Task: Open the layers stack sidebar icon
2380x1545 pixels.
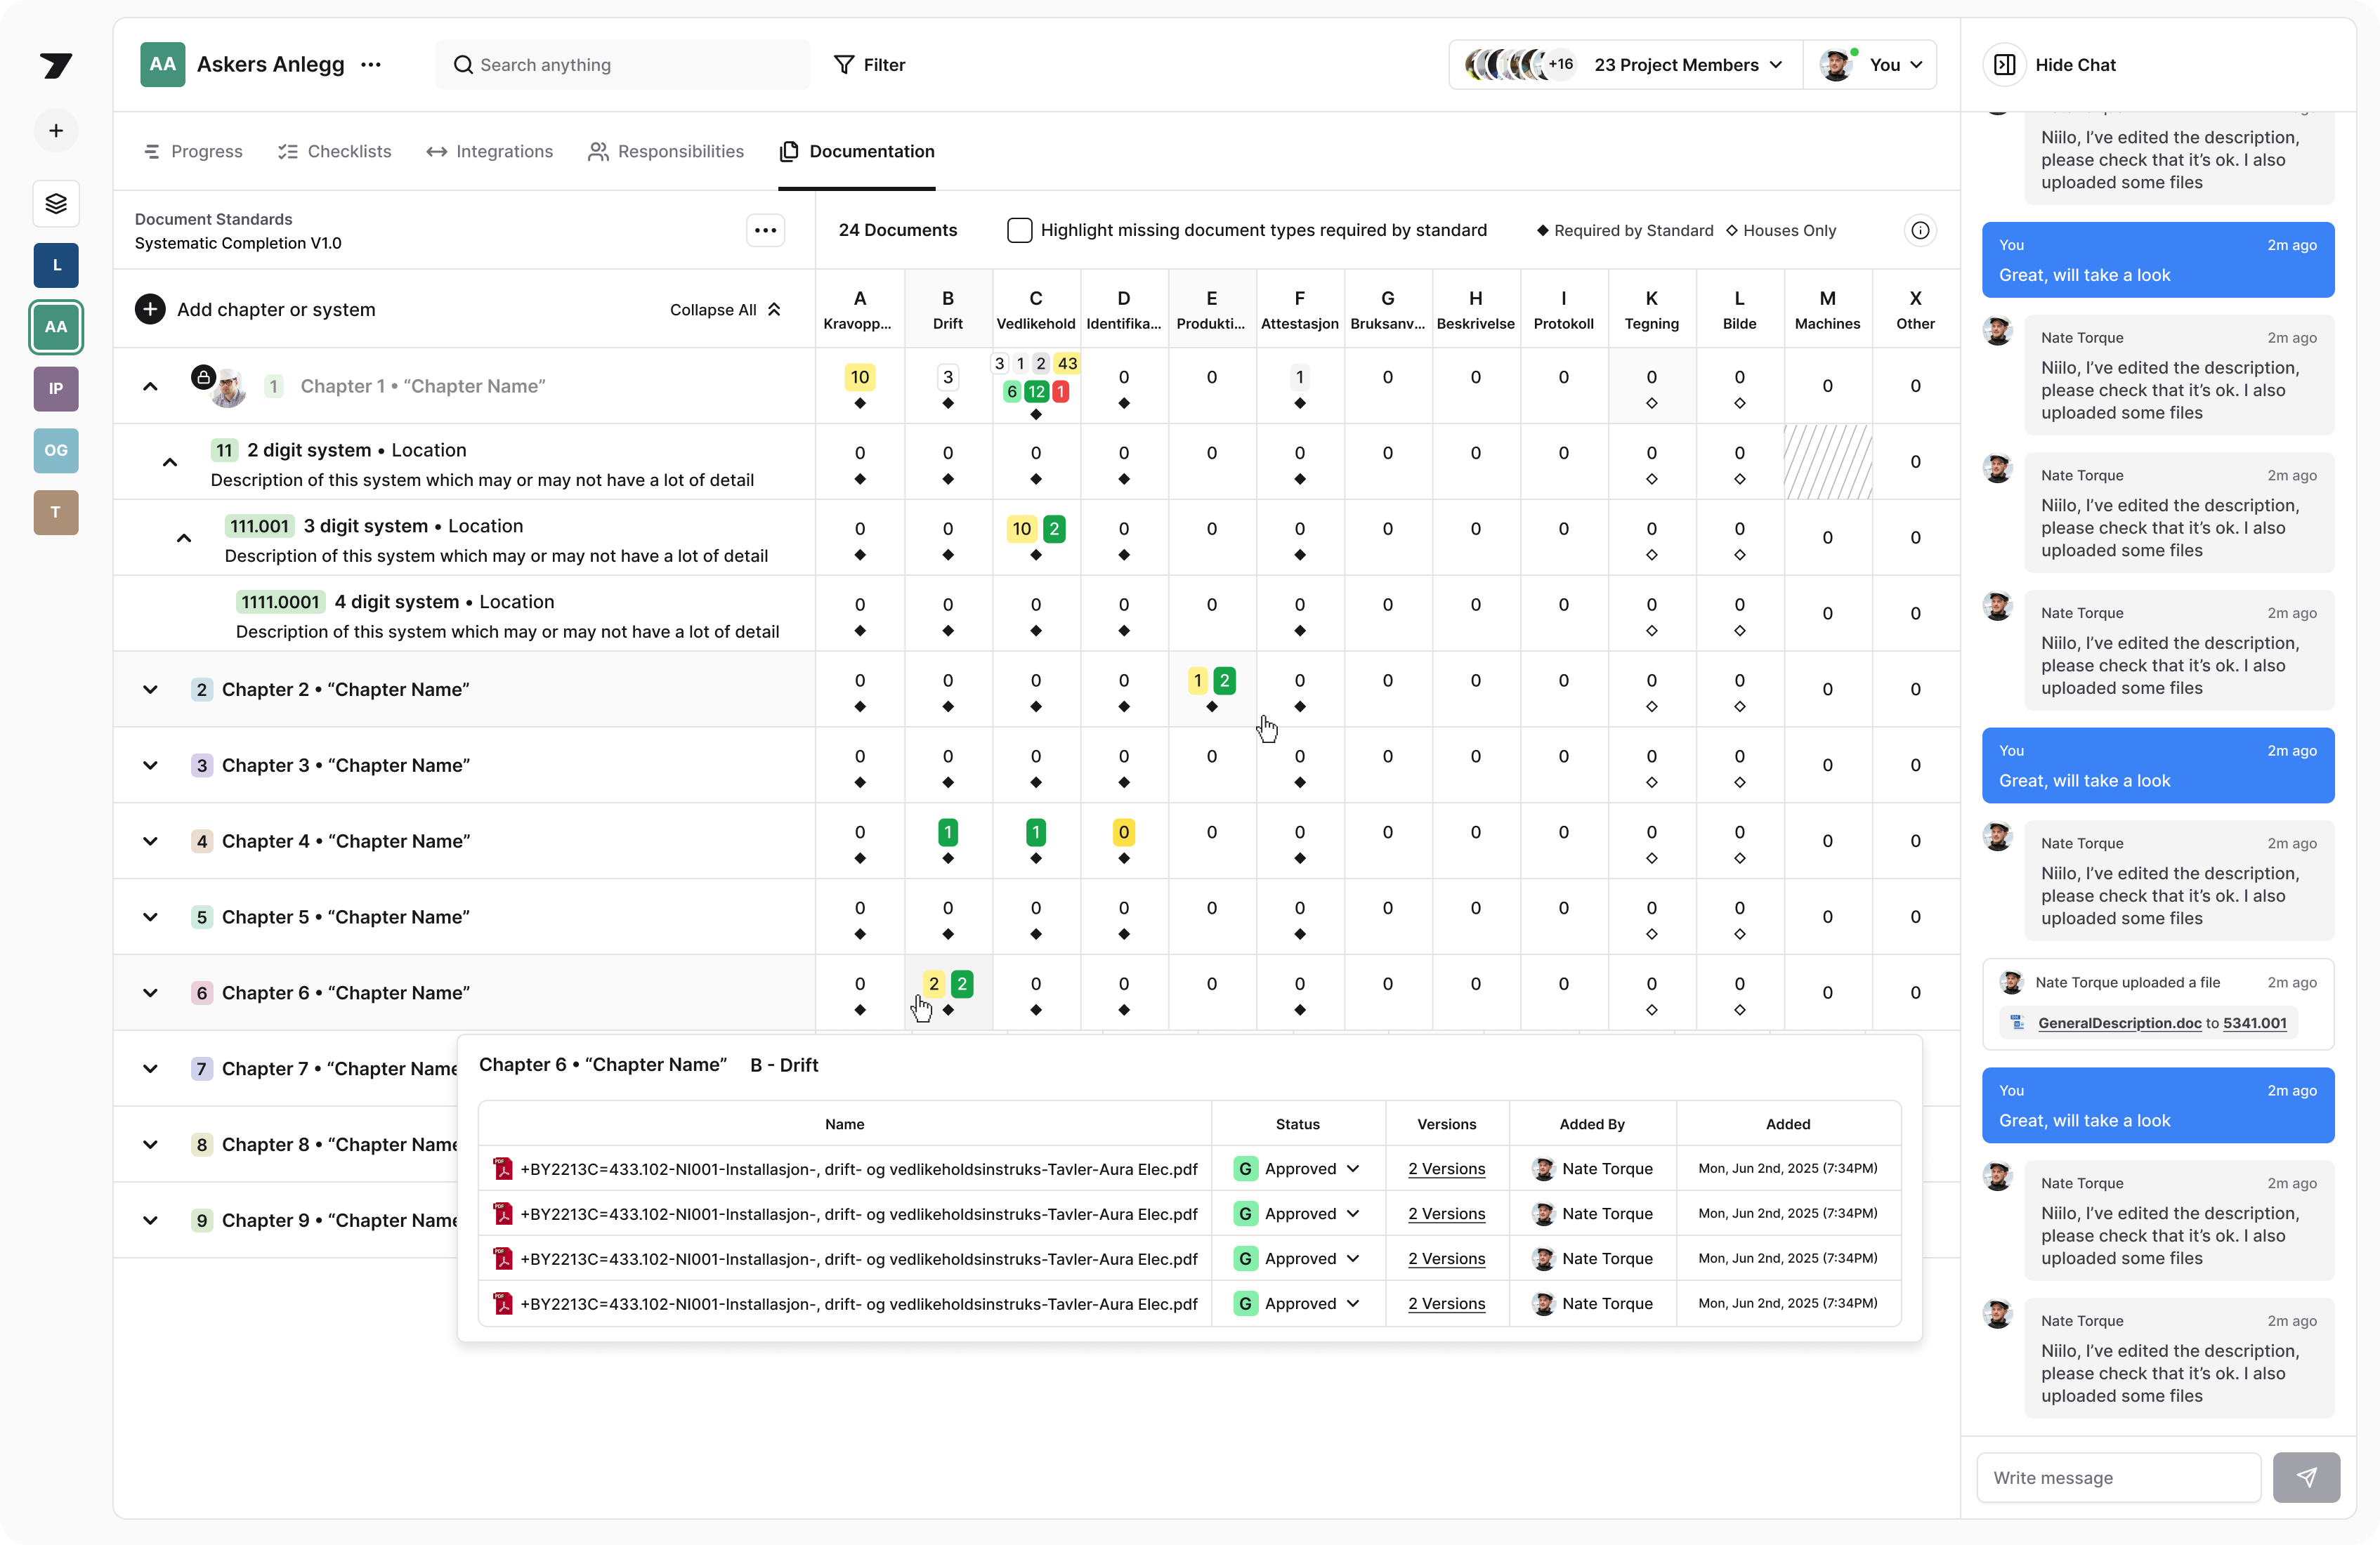Action: tap(56, 203)
